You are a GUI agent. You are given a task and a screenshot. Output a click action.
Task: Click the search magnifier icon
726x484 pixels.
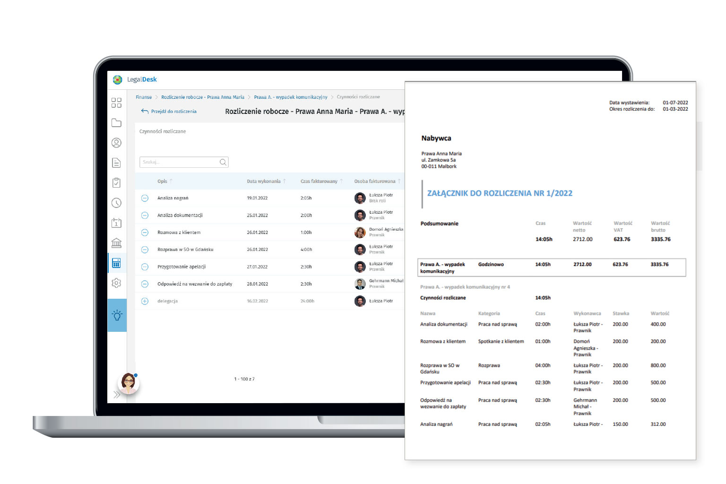(x=223, y=162)
